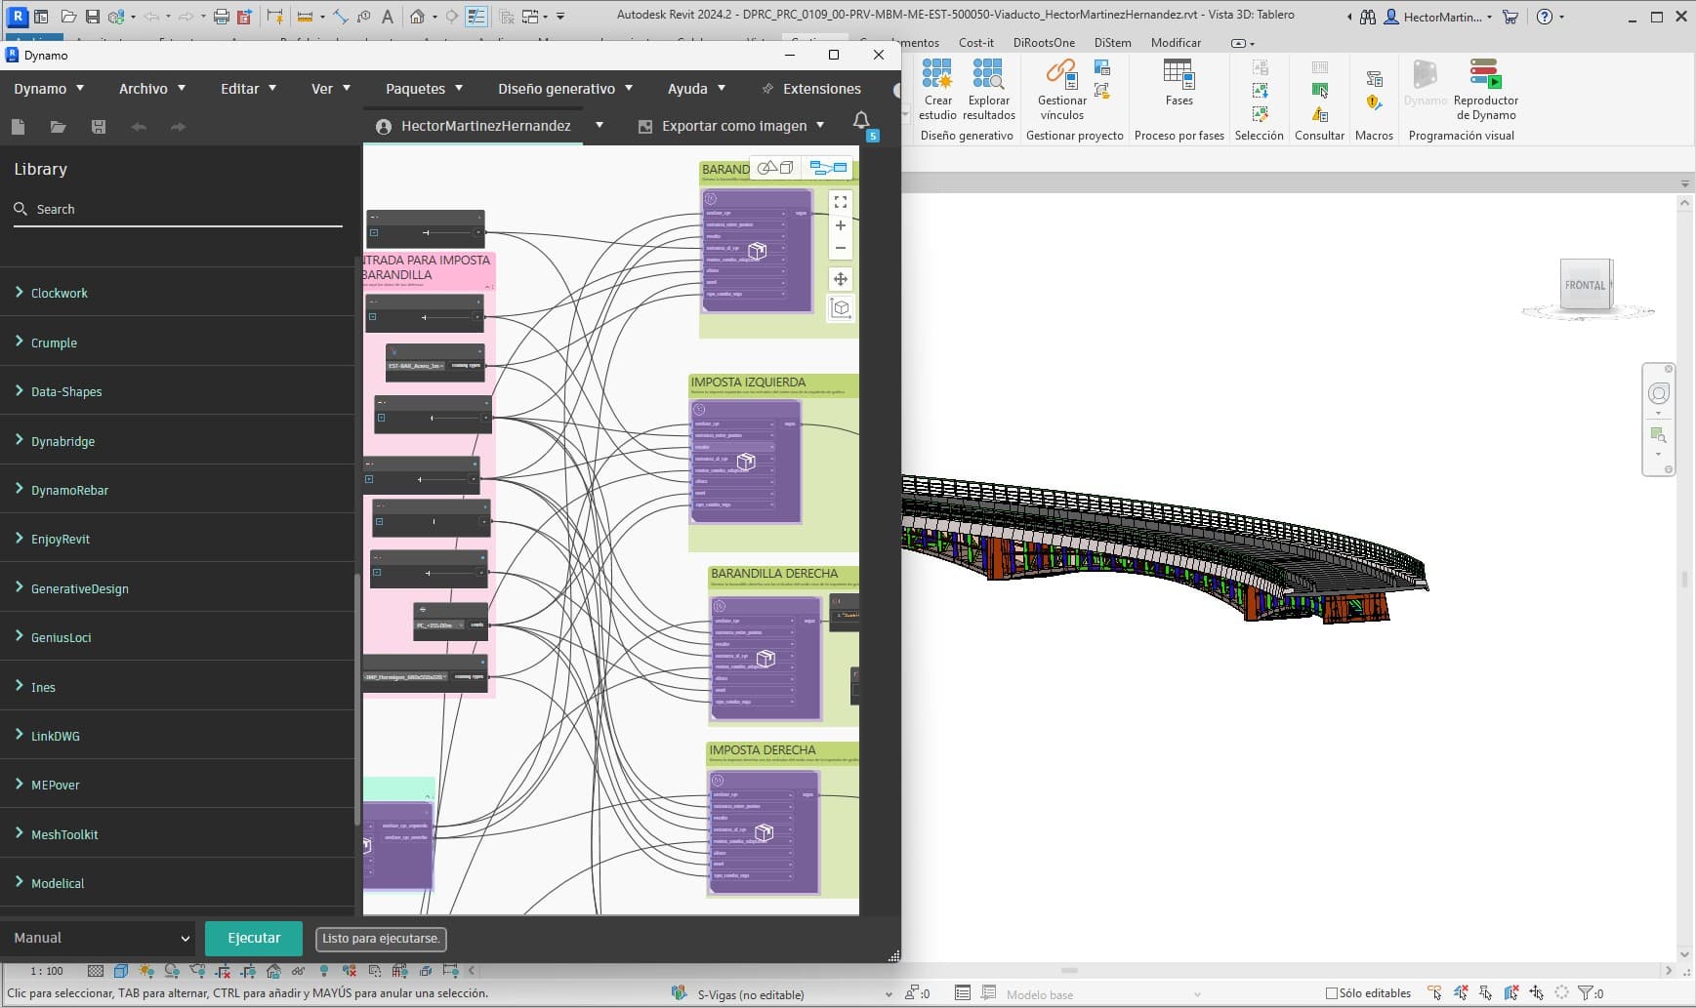Click the IMPOSTA IZQUIERDA custom node
This screenshot has width=1696, height=1008.
(746, 462)
